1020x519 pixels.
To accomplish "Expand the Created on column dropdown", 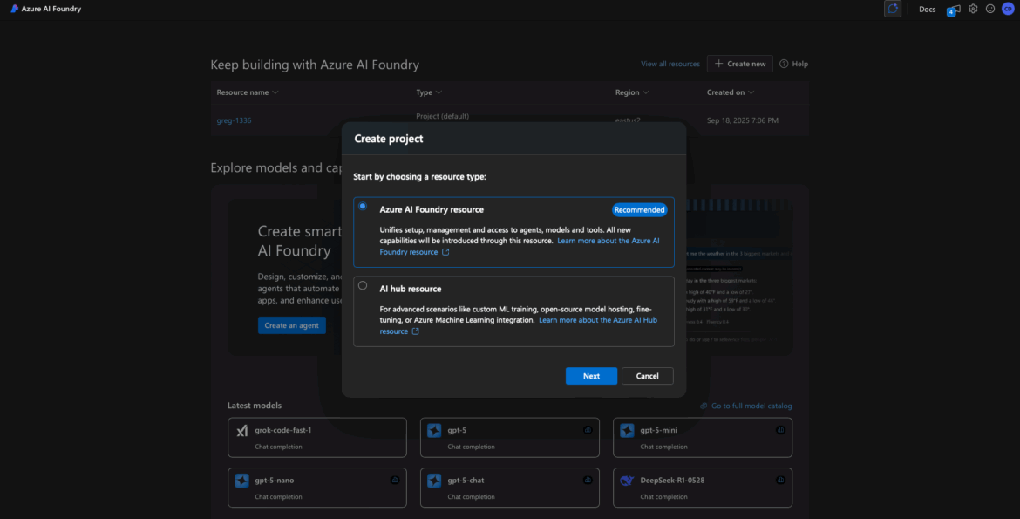I will (751, 92).
